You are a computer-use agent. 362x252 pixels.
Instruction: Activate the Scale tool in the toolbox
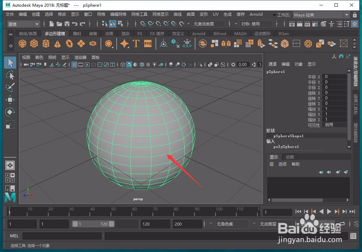10,124
